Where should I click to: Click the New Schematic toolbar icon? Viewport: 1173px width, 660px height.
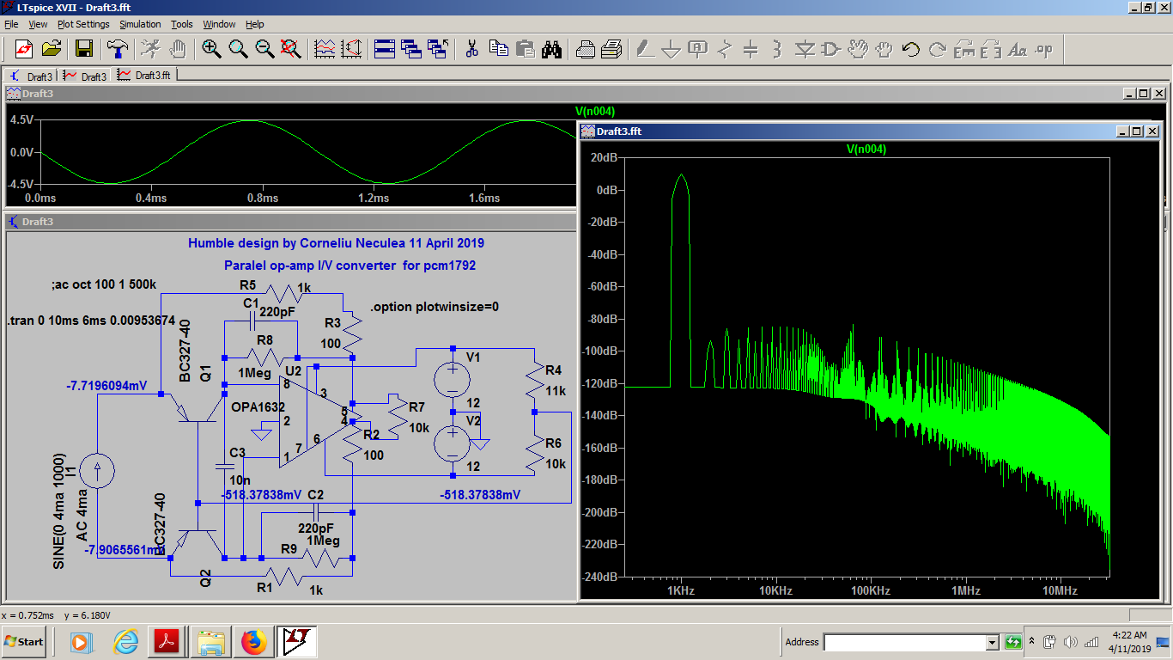click(x=23, y=49)
